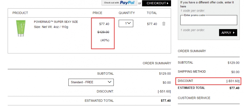Click the QUANTITY column header
The width and height of the screenshot is (244, 106).
pos(127,13)
